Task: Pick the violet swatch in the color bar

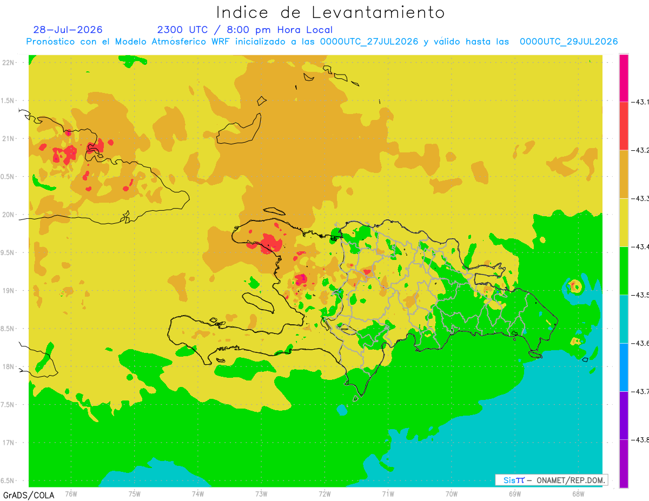Action: tap(624, 415)
